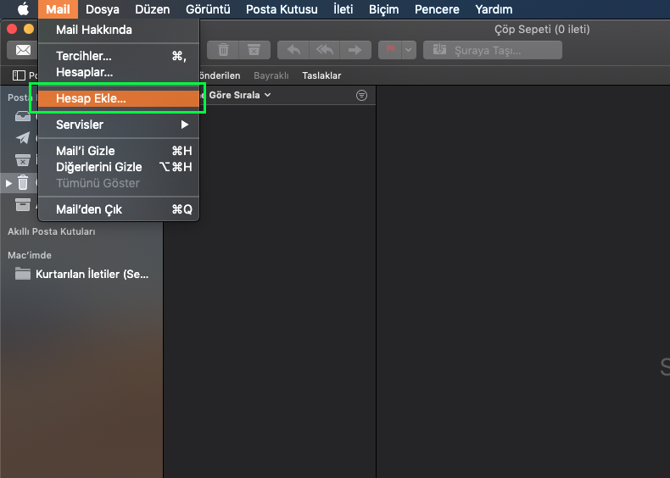
Task: Open the Pencere menu
Action: [x=437, y=9]
